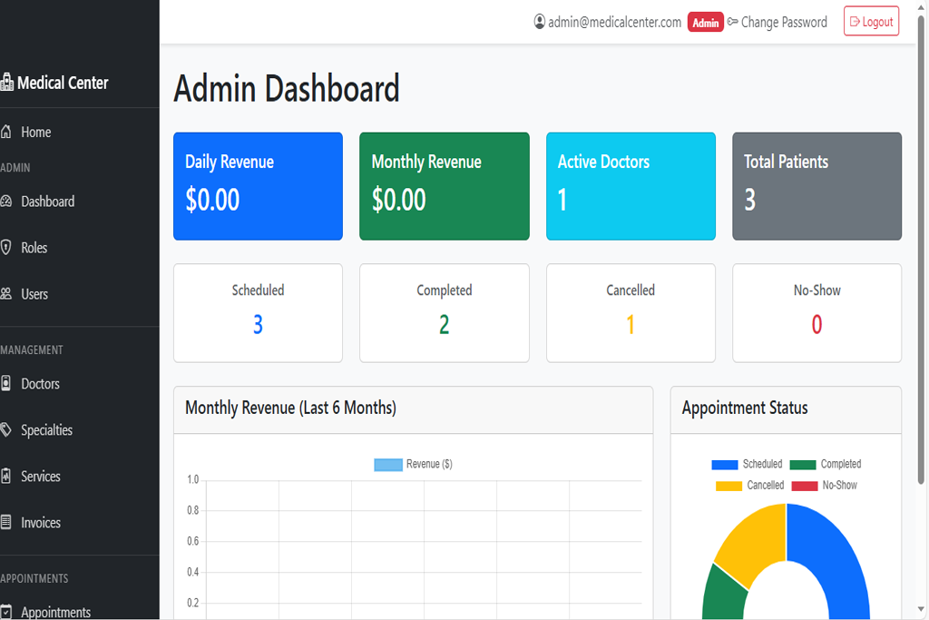Toggle Completed legend in Appointment Status chart
Viewport: 929px width, 620px height.
826,464
